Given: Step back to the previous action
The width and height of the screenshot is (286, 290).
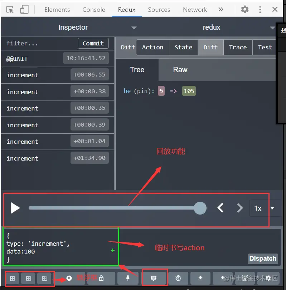Looking at the screenshot, I should (x=220, y=208).
